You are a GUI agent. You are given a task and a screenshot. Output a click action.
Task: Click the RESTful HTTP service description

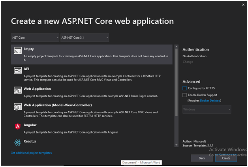(x=92, y=78)
